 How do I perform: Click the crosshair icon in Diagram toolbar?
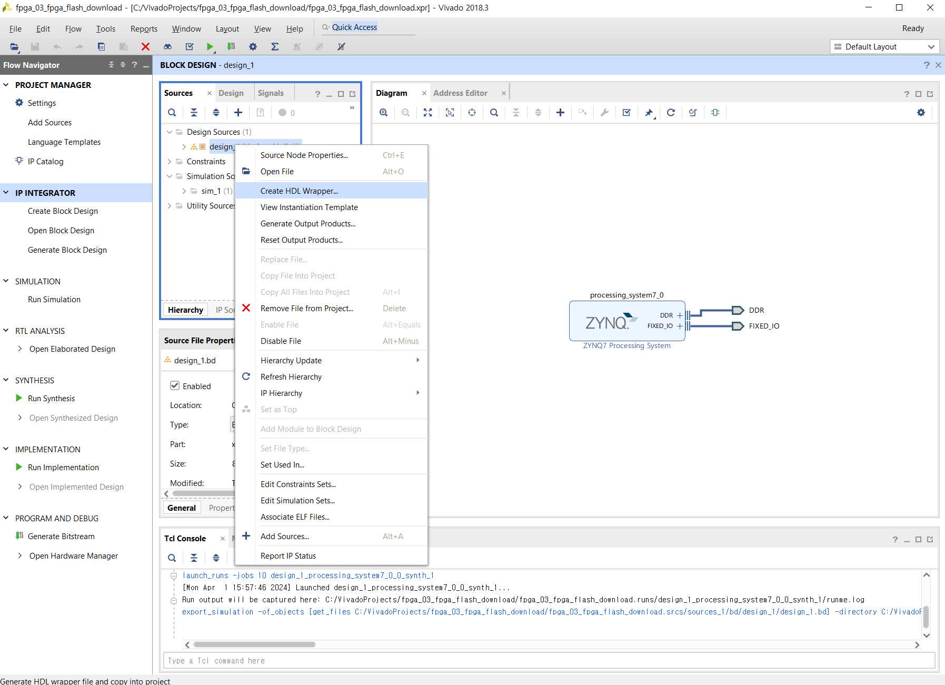(x=472, y=113)
